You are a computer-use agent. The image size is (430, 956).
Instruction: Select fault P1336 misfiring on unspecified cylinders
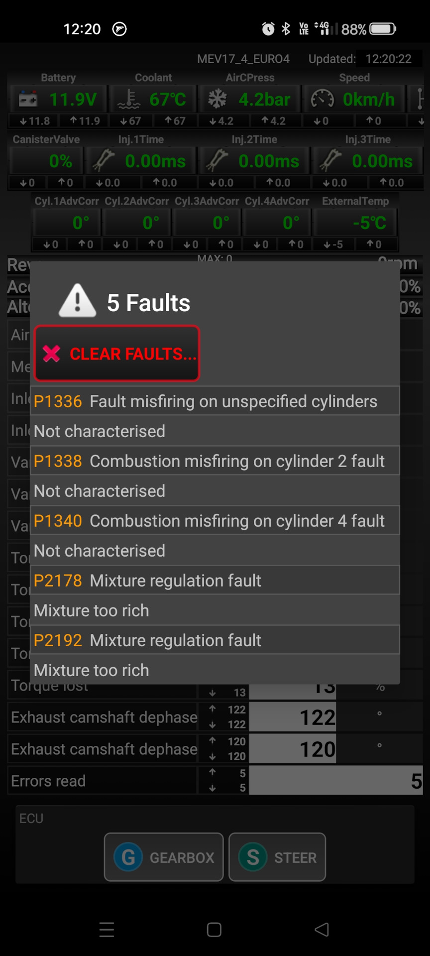(x=215, y=401)
